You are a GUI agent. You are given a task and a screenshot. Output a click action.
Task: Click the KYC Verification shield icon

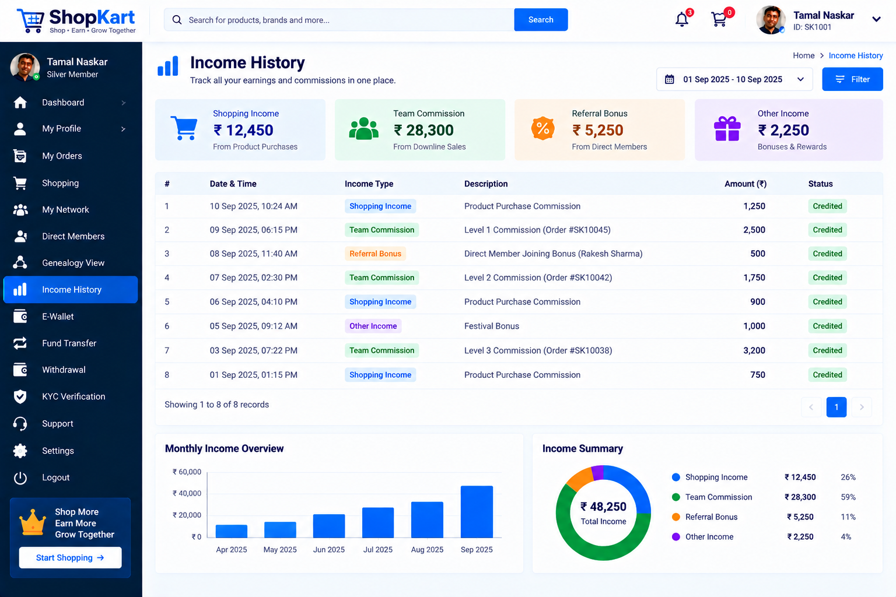tap(20, 396)
